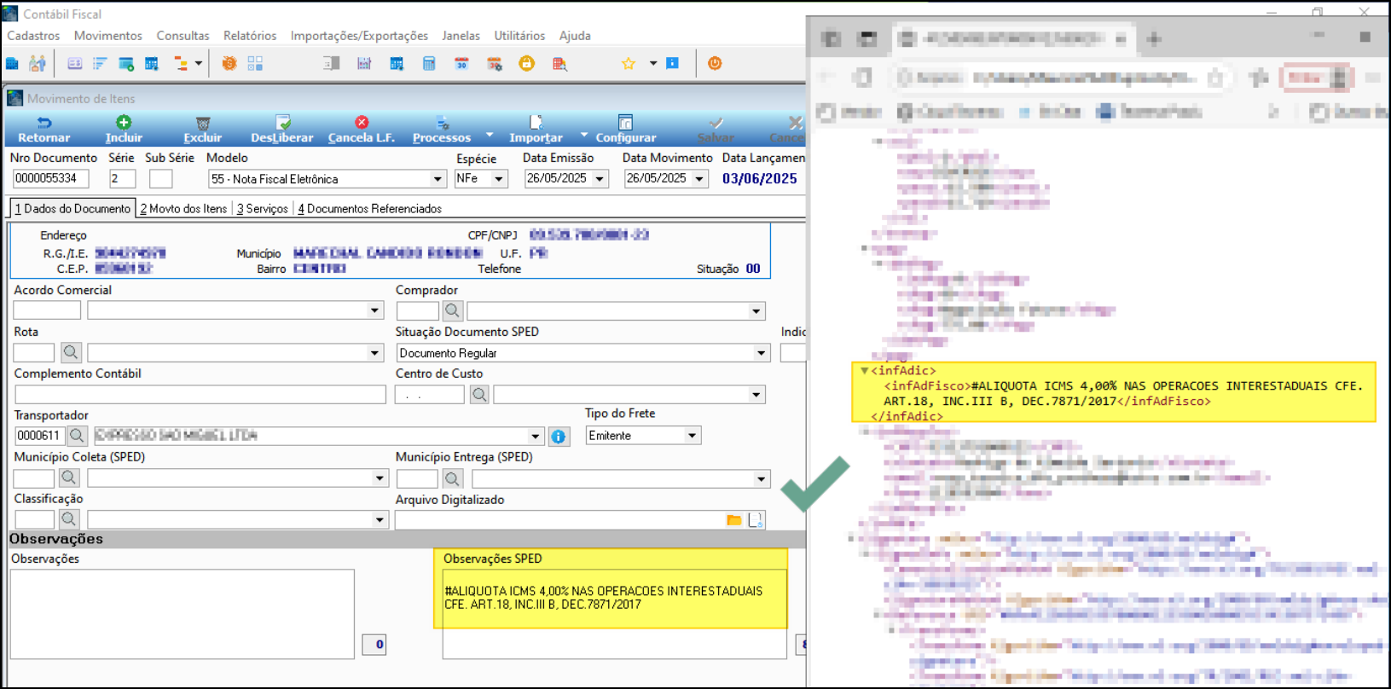Click the orange power icon in toolbar

715,63
